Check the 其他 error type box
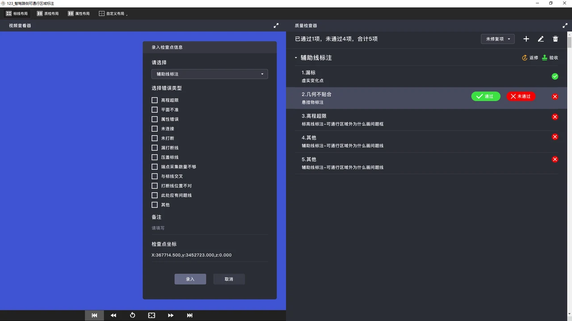The image size is (572, 321). pyautogui.click(x=155, y=205)
